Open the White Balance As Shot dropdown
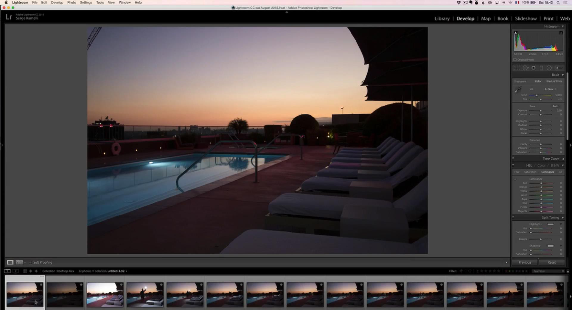Image resolution: width=572 pixels, height=310 pixels. (550, 89)
